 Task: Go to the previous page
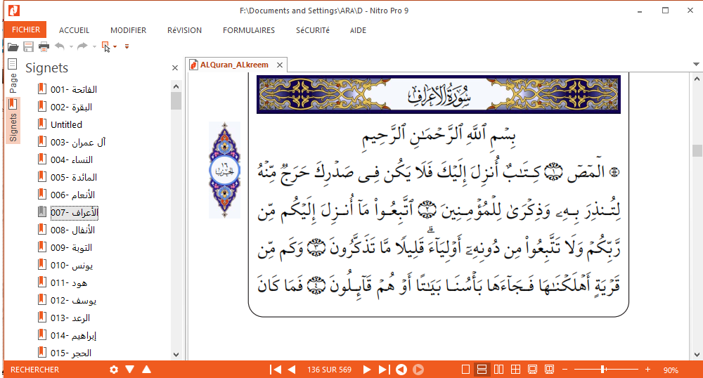click(x=292, y=370)
